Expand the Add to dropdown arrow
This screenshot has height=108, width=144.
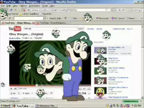[32, 93]
